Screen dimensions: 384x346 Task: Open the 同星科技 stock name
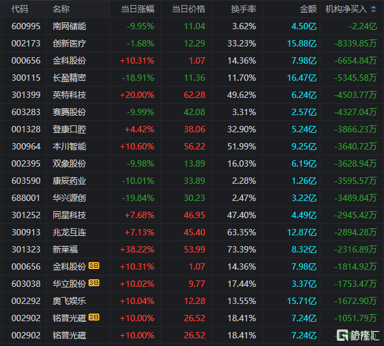click(x=69, y=215)
